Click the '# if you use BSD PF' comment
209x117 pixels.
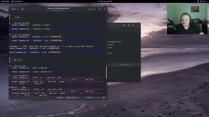tap(19, 76)
